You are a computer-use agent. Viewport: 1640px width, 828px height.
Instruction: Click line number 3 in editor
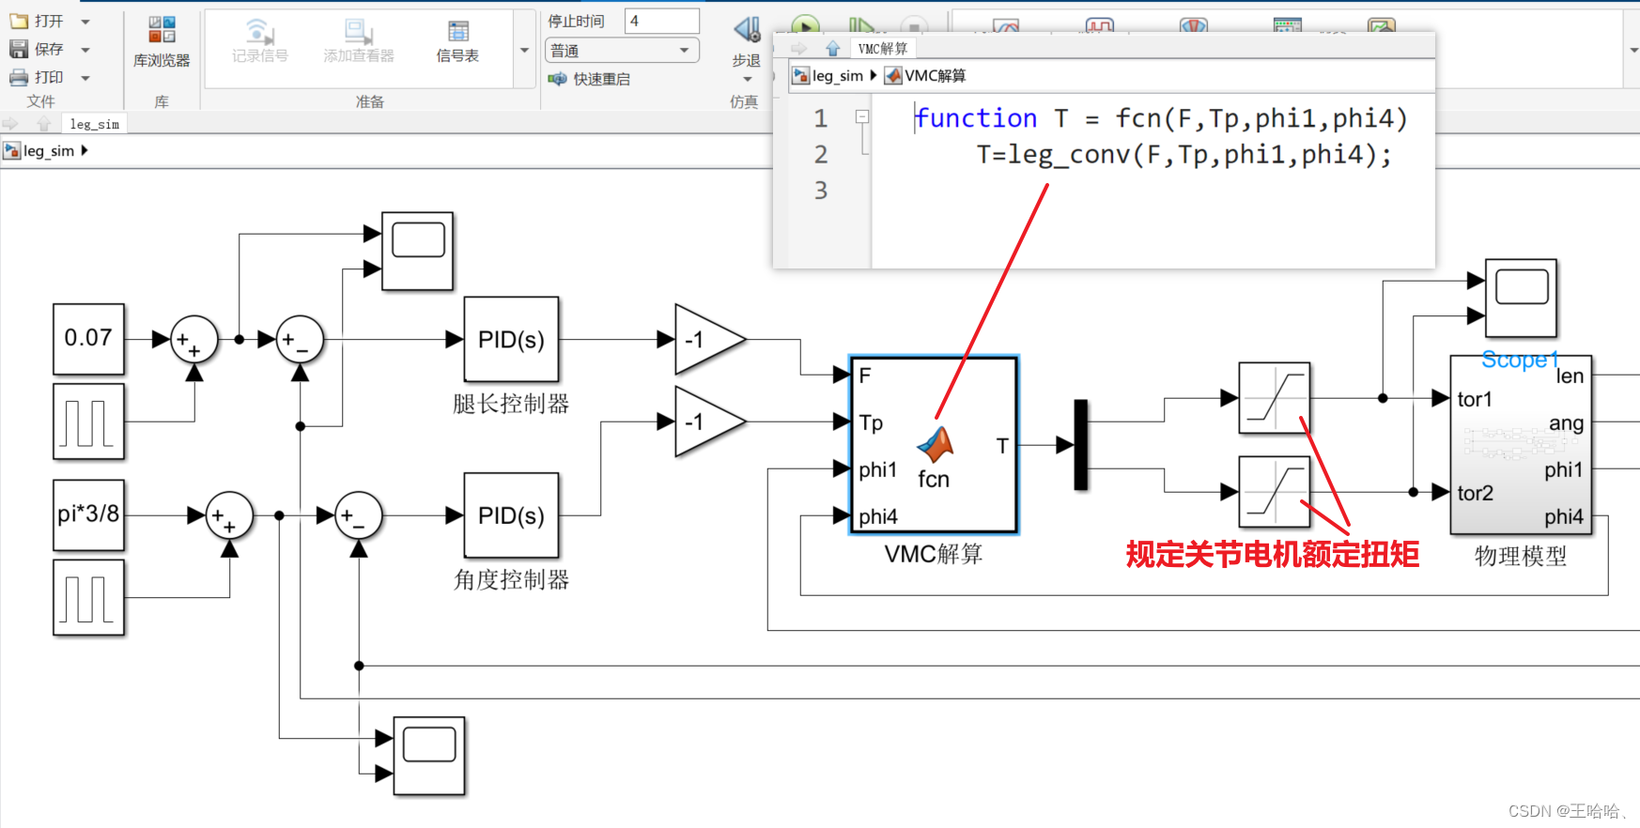[821, 191]
